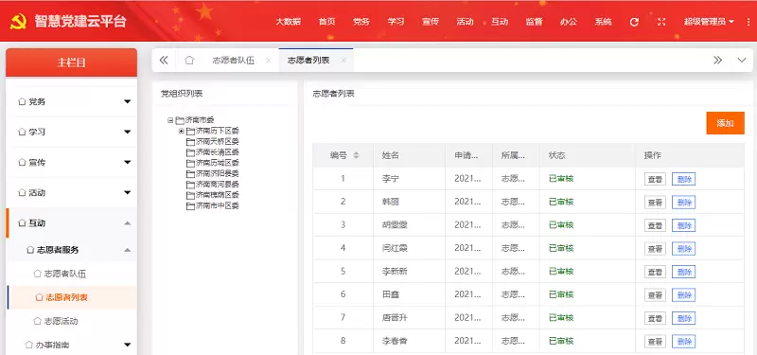Click 查看 for row 8

pyautogui.click(x=655, y=342)
